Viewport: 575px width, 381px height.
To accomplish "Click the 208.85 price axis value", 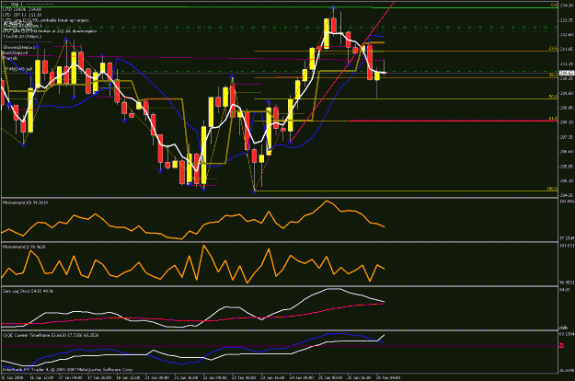I will (x=567, y=108).
